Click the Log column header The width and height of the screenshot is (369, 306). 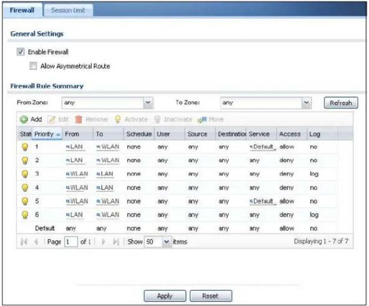pos(322,134)
